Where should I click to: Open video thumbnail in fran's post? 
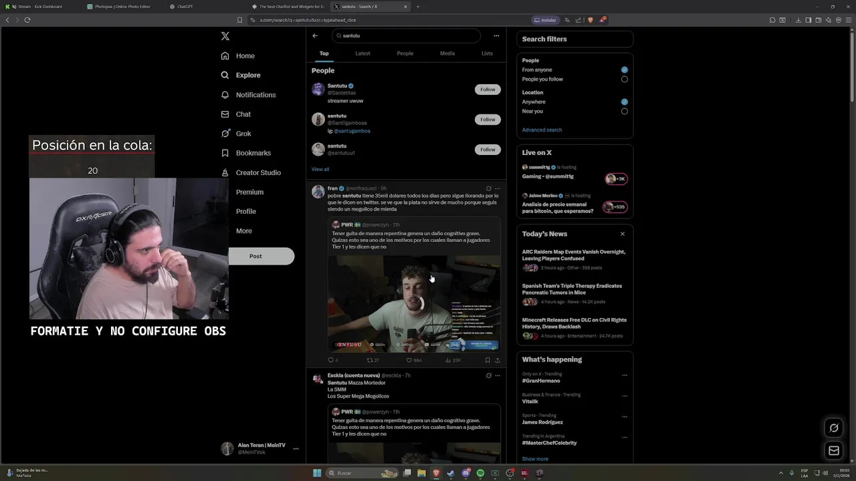tap(414, 304)
